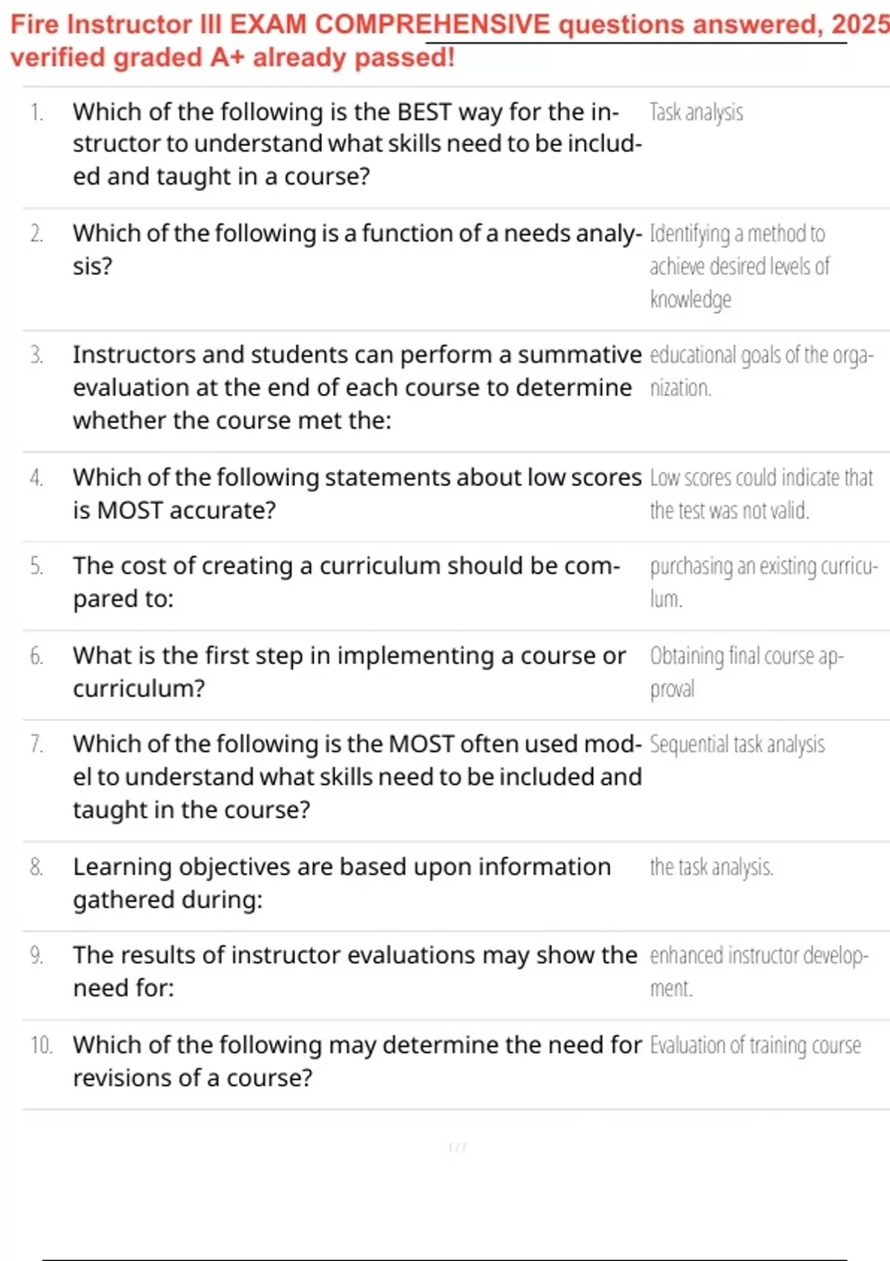Click the 'Task analysis' answer text
This screenshot has width=890, height=1261.
(x=696, y=112)
